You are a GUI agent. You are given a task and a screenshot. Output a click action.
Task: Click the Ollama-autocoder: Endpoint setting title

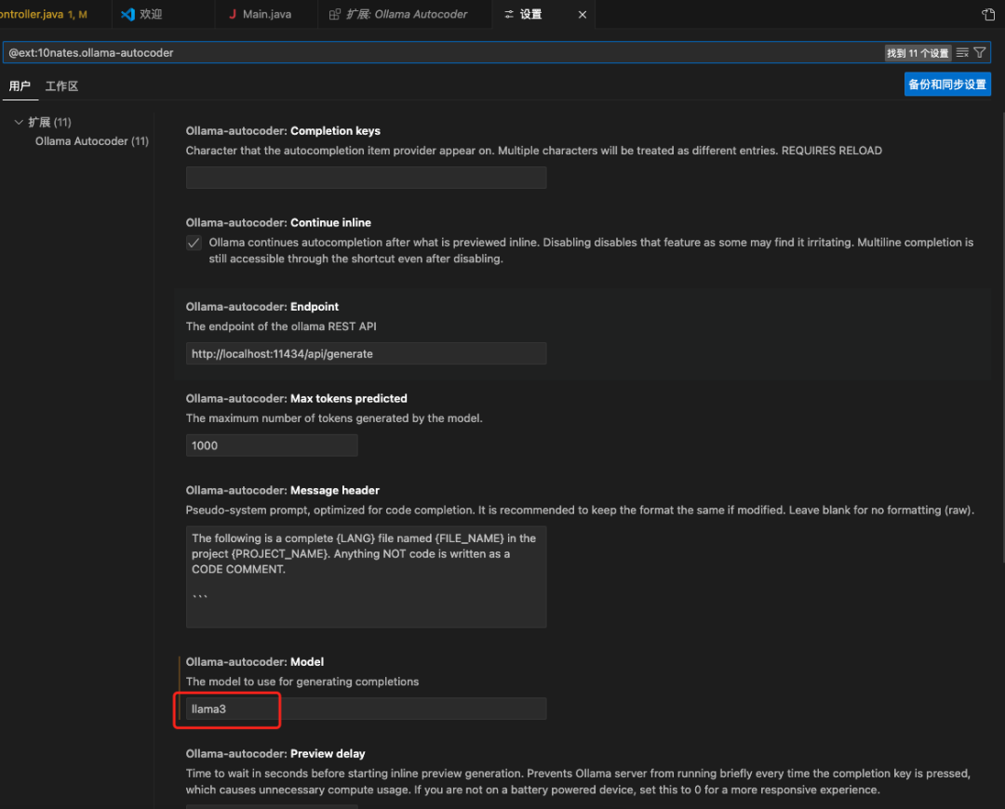pos(262,306)
